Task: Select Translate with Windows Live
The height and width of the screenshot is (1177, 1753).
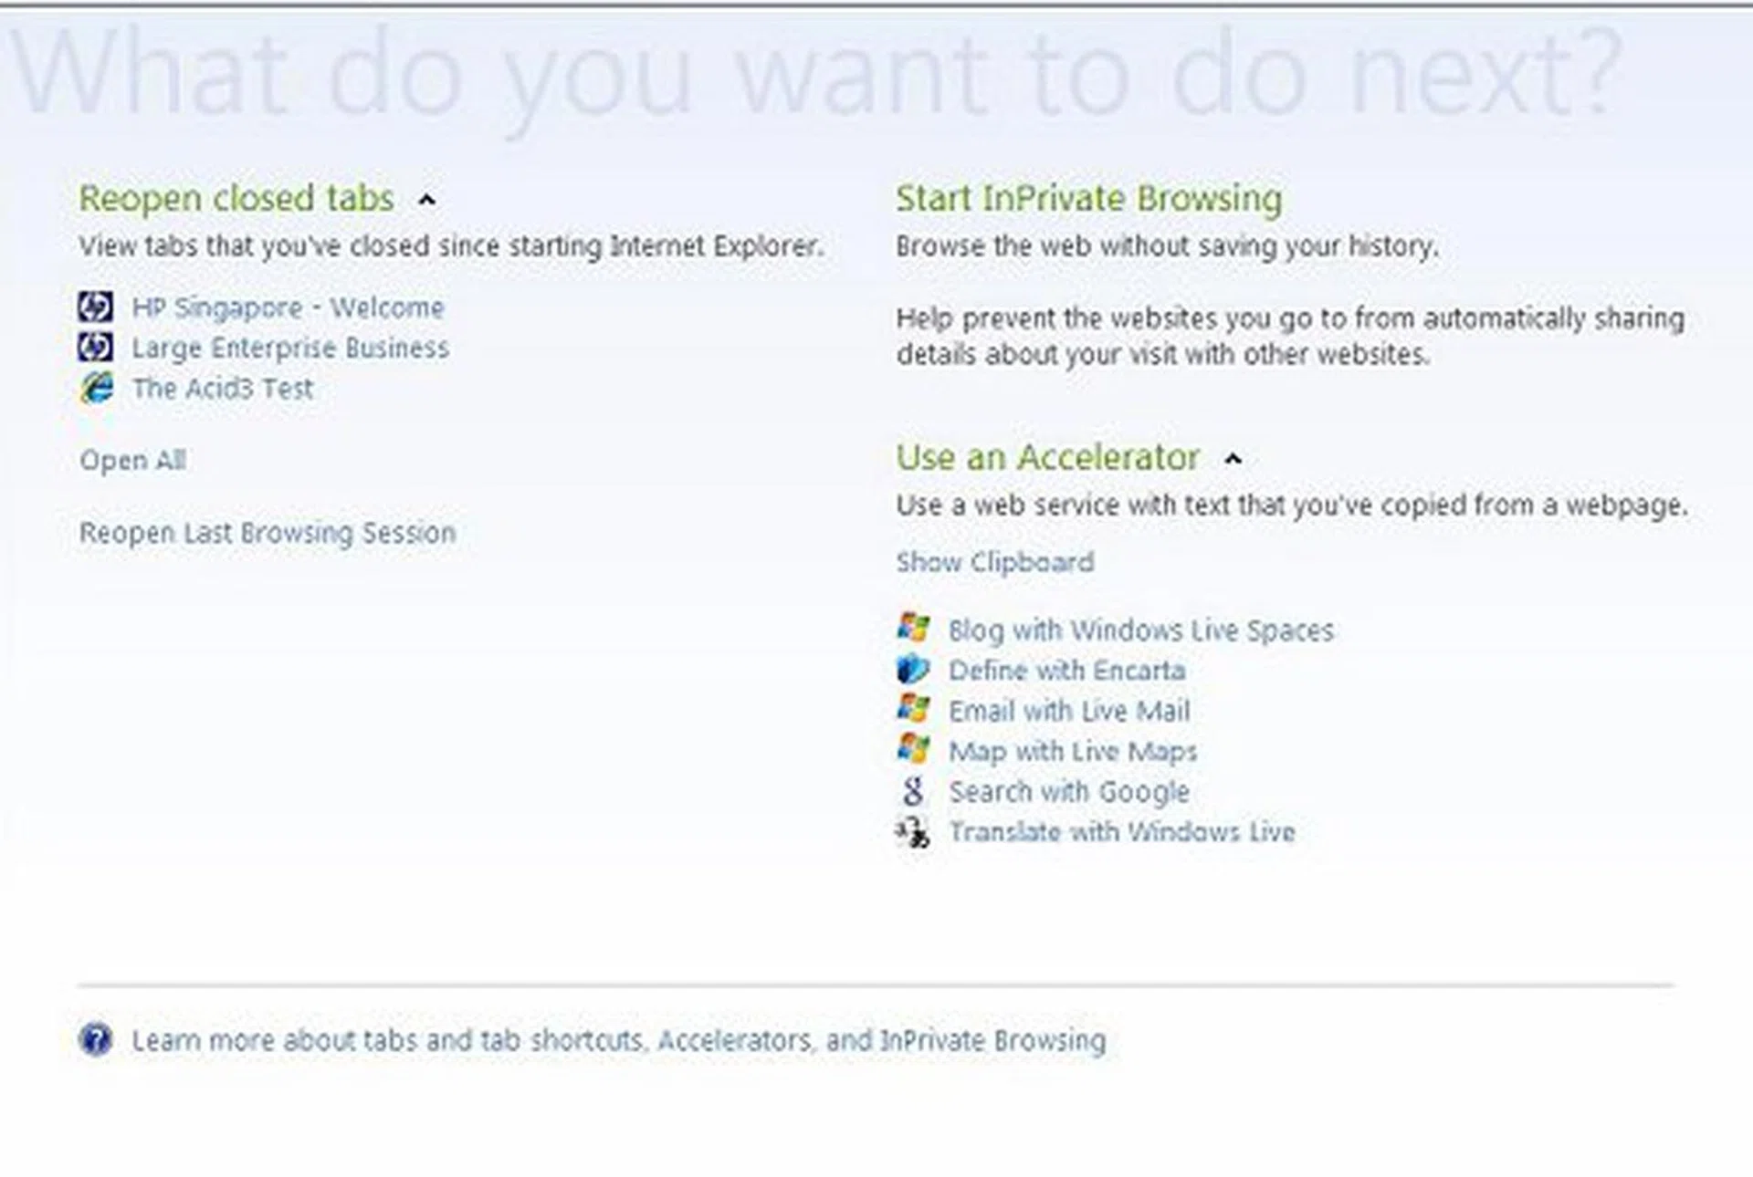Action: [1121, 832]
